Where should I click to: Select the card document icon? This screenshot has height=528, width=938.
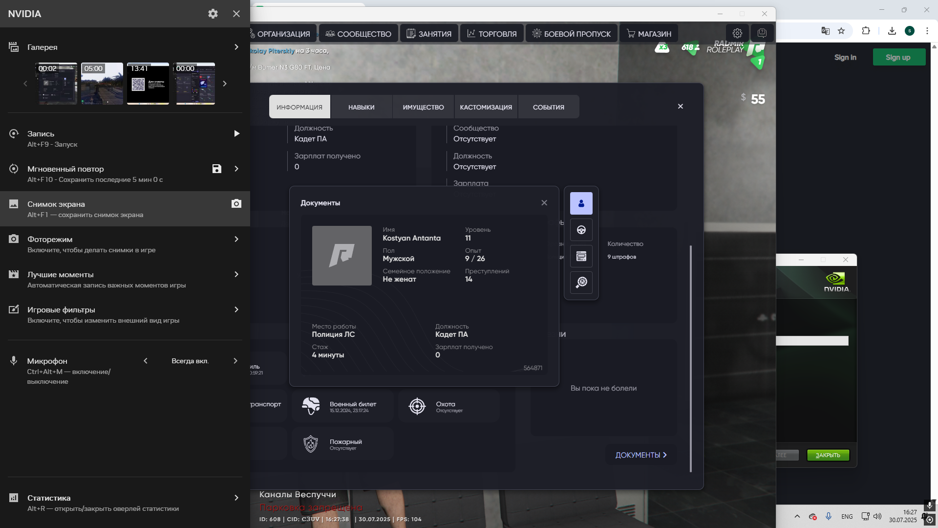point(581,256)
